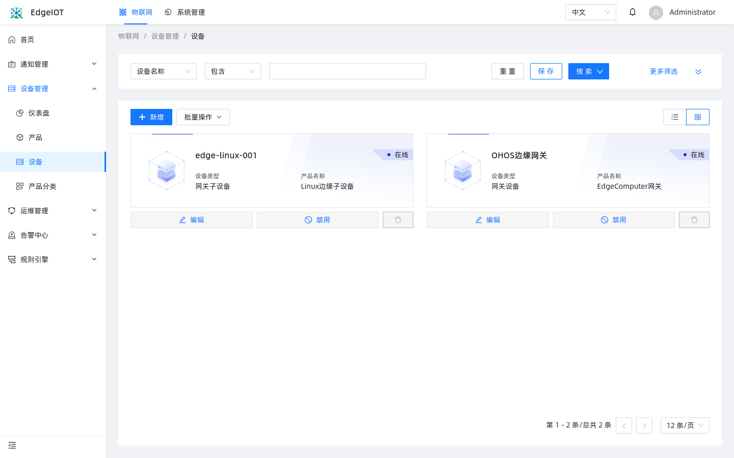Open 产品 page in sidebar
The image size is (734, 458).
click(x=53, y=137)
